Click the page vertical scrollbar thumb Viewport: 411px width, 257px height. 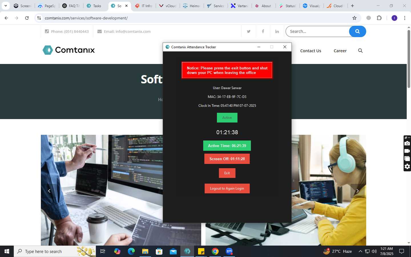409,59
